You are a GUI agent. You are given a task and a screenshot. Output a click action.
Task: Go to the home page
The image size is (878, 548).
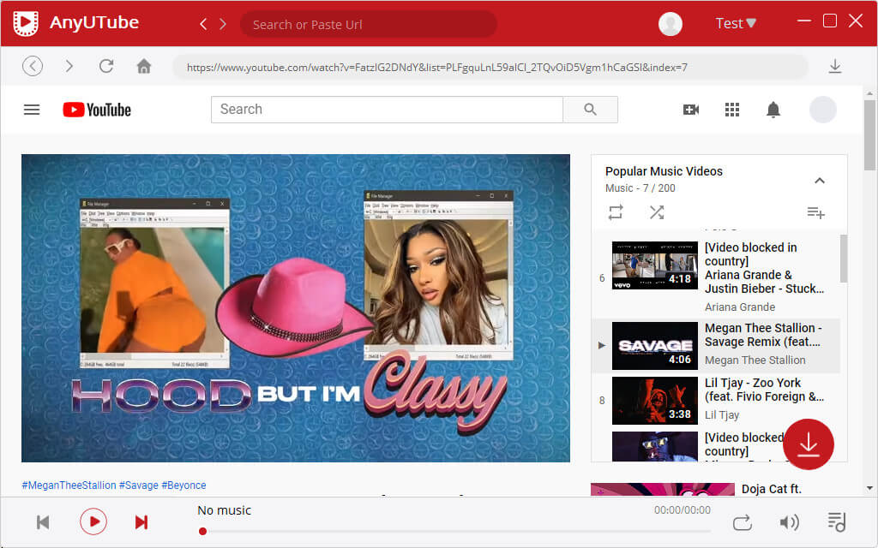[144, 66]
